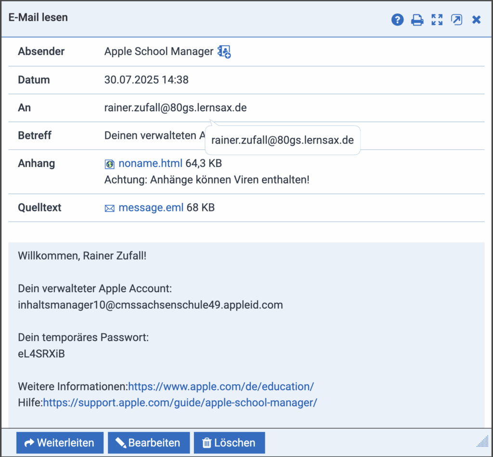Click the message.eml envelope icon
Viewport: 493px width, 457px height.
[109, 208]
